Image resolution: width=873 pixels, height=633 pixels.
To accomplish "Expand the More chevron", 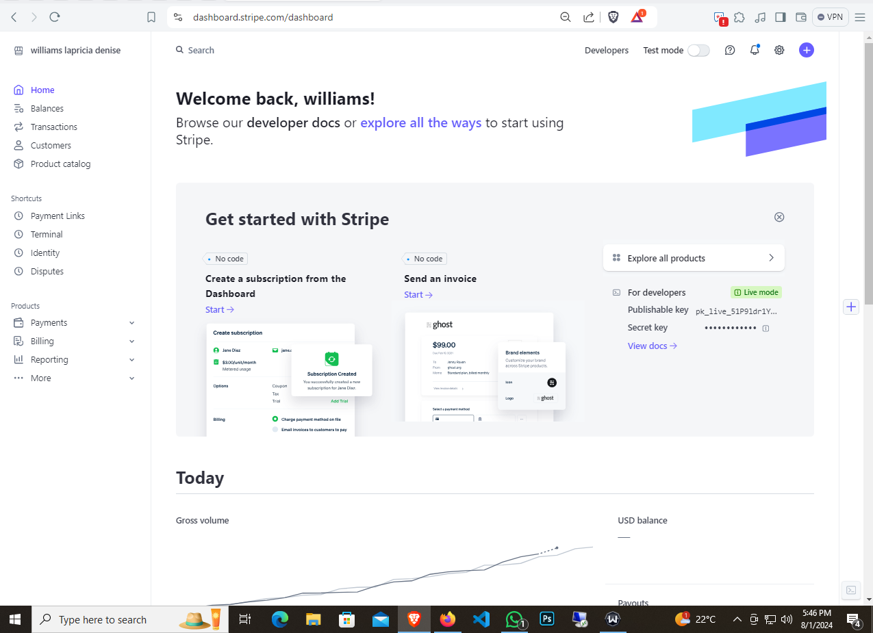I will click(x=132, y=378).
